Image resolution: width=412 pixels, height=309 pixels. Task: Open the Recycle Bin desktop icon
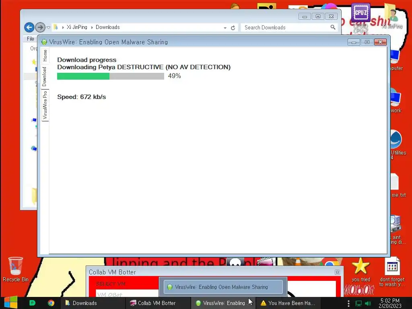(x=16, y=269)
